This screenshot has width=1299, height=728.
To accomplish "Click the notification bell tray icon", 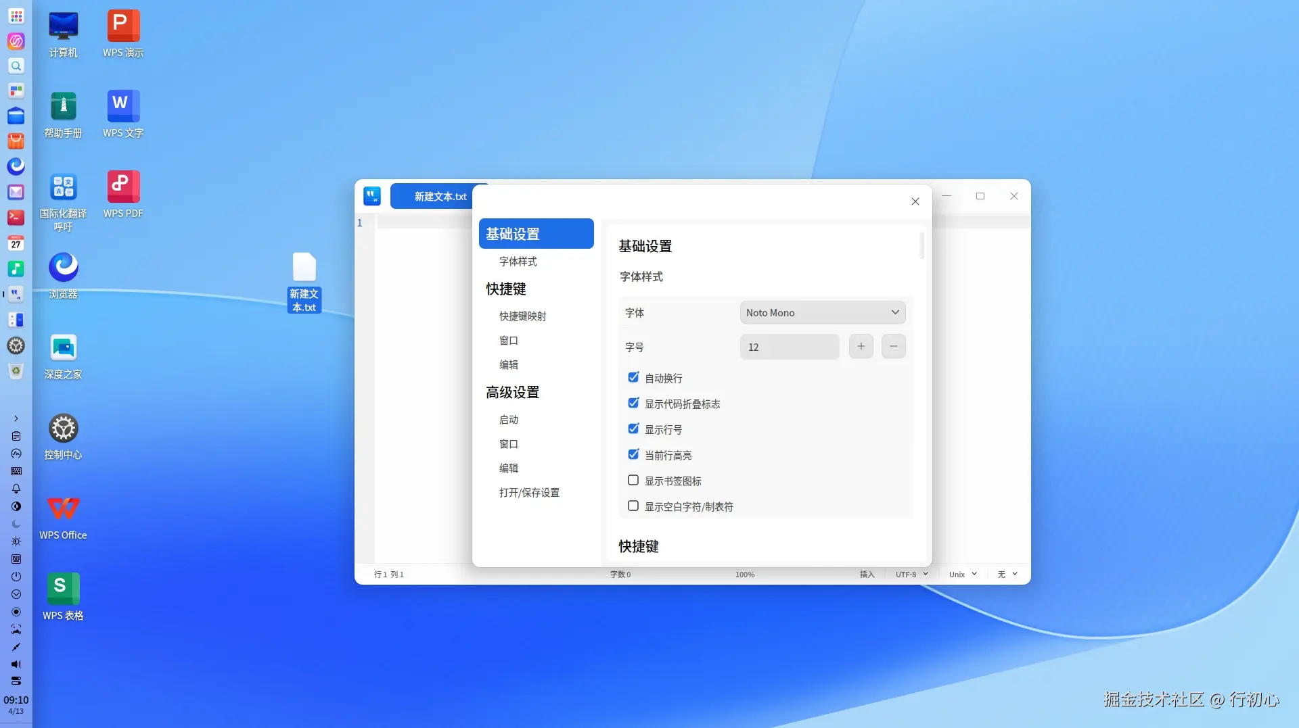I will (x=16, y=489).
